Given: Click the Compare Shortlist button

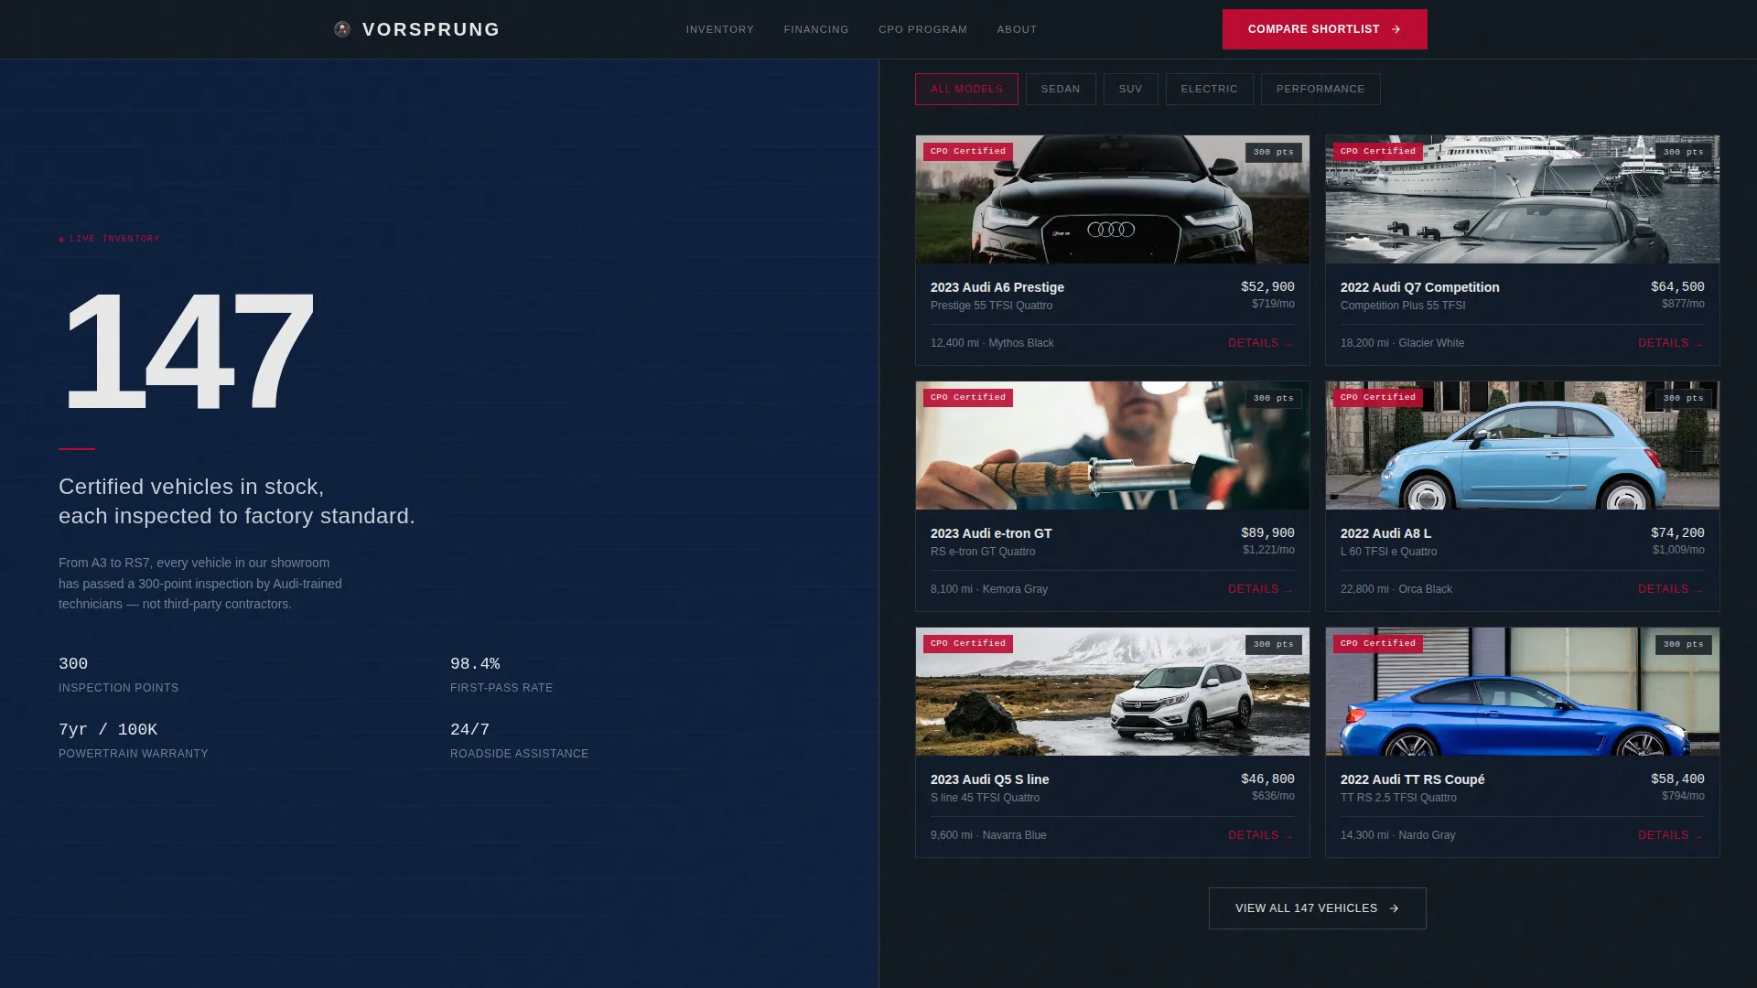Looking at the screenshot, I should tap(1324, 29).
